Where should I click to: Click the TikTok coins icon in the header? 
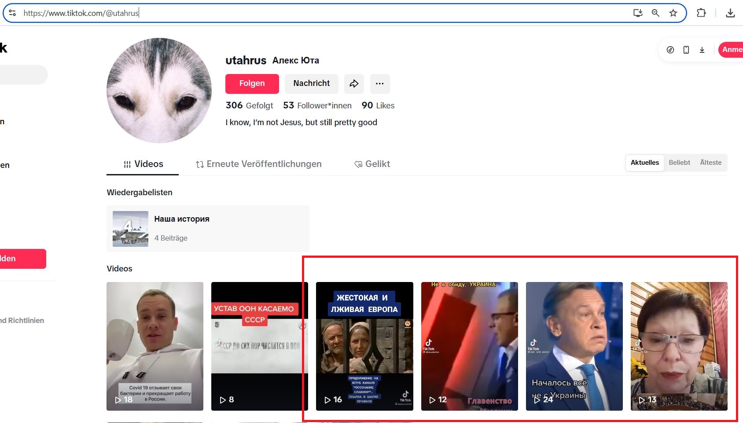670,50
